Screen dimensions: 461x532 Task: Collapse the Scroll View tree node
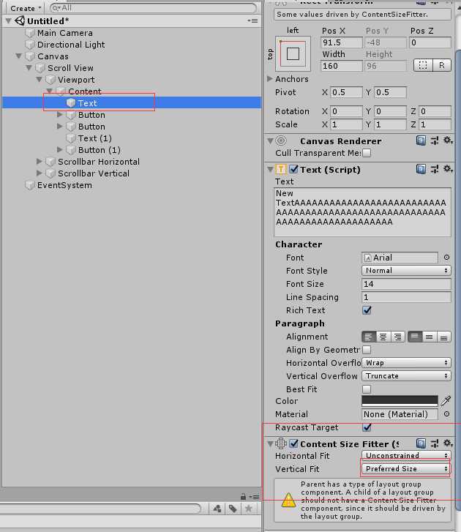click(x=29, y=68)
